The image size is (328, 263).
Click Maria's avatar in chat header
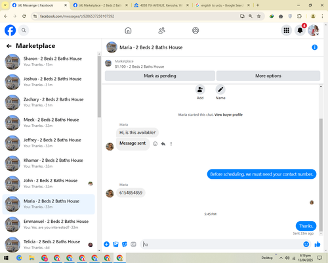112,47
